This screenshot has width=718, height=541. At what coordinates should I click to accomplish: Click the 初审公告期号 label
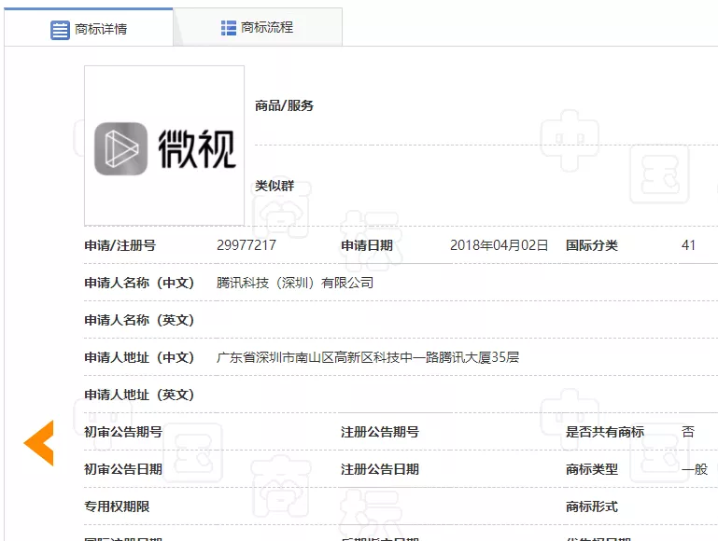pyautogui.click(x=123, y=432)
